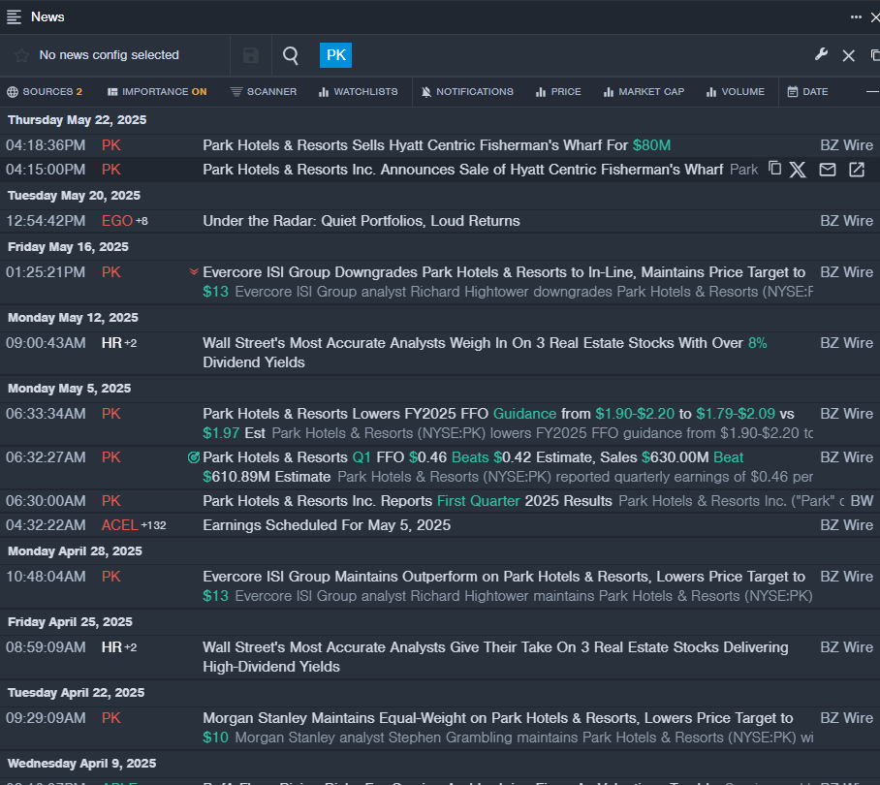
Task: Click the PK ticker on the 09:29:09AM row
Action: coord(111,718)
